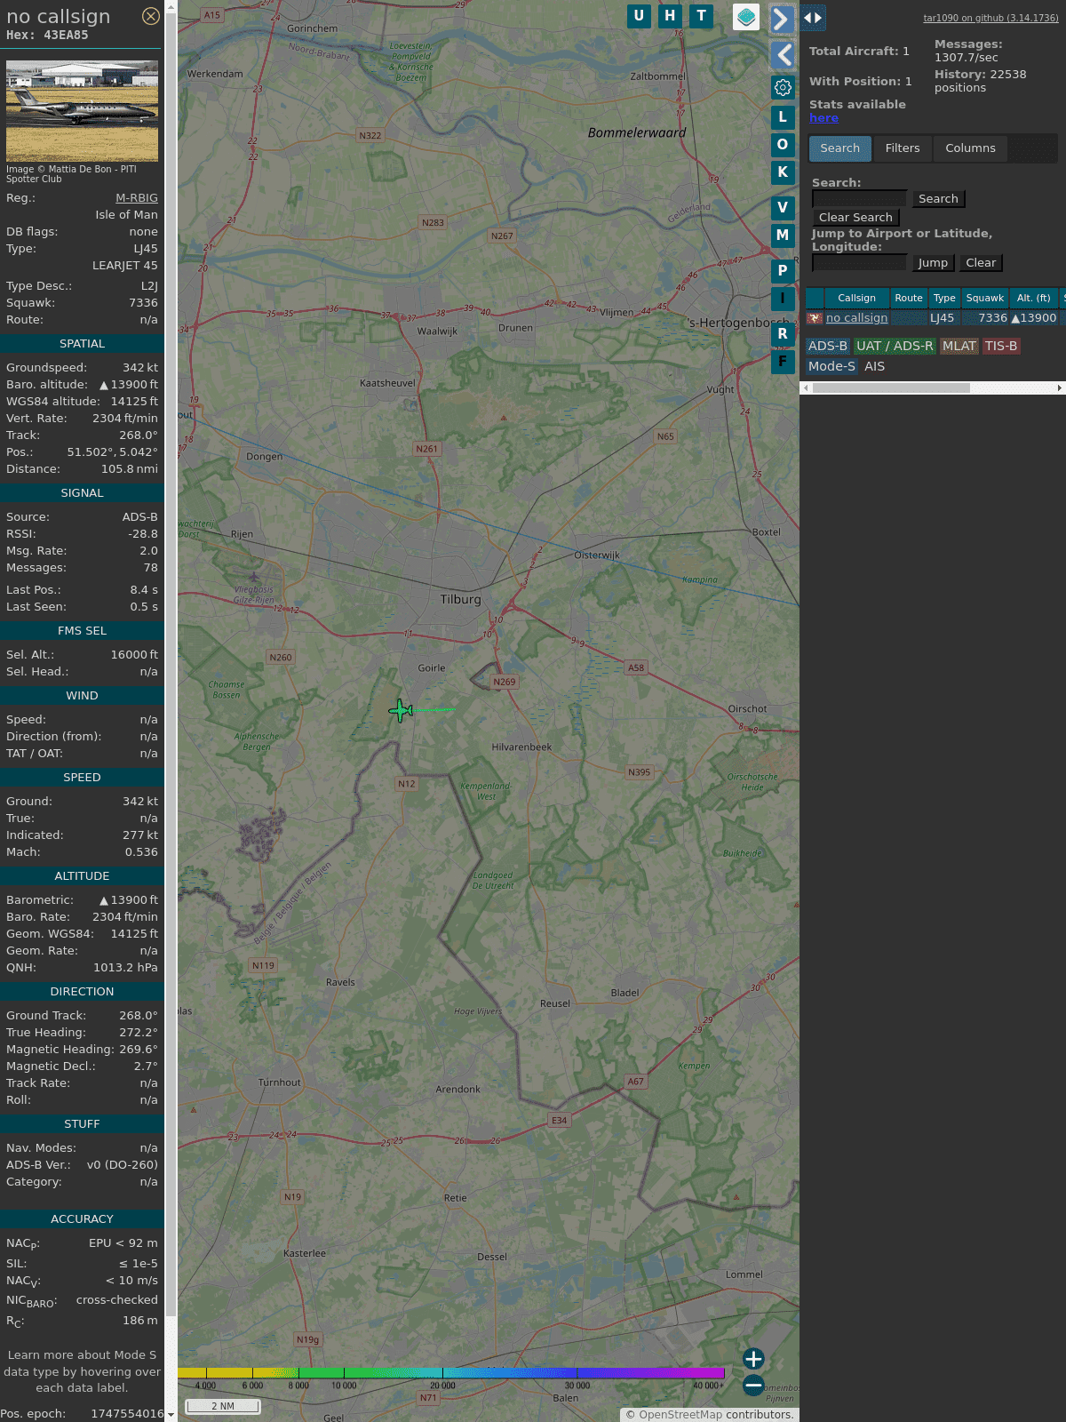This screenshot has width=1066, height=1422.
Task: Click the Mode-S source legend label
Action: point(831,366)
